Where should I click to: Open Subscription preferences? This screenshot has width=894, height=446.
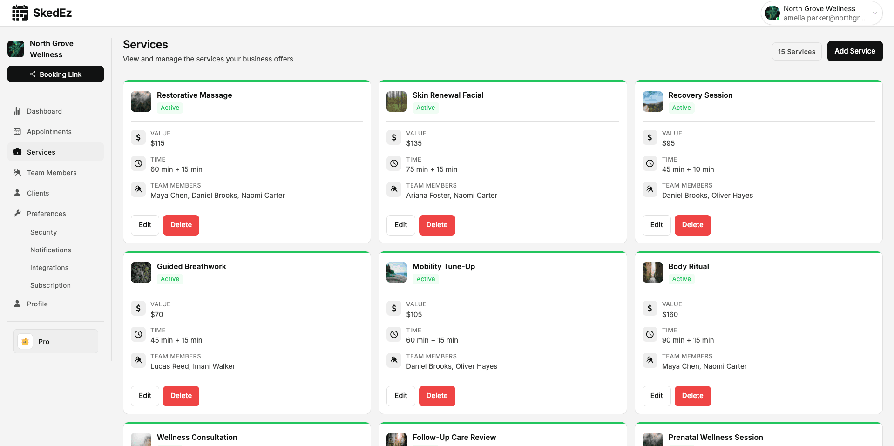coord(50,285)
